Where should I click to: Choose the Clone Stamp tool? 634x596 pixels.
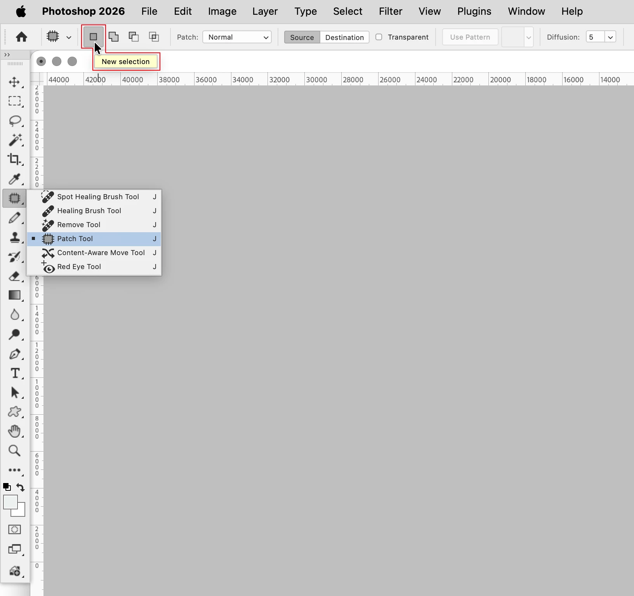coord(15,237)
